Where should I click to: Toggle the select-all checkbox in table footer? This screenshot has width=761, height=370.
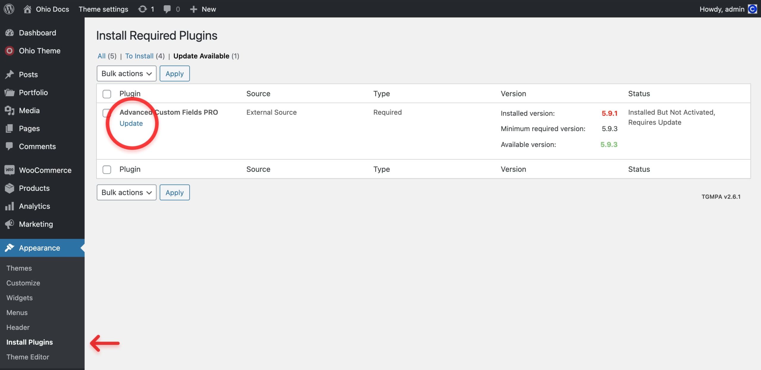pos(107,169)
